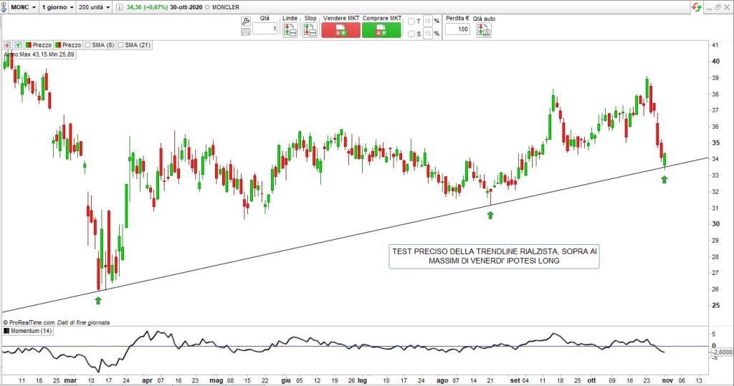Image resolution: width=734 pixels, height=386 pixels.
Task: Click the red down-arrow icon above the chart
Action: pyautogui.click(x=6, y=44)
